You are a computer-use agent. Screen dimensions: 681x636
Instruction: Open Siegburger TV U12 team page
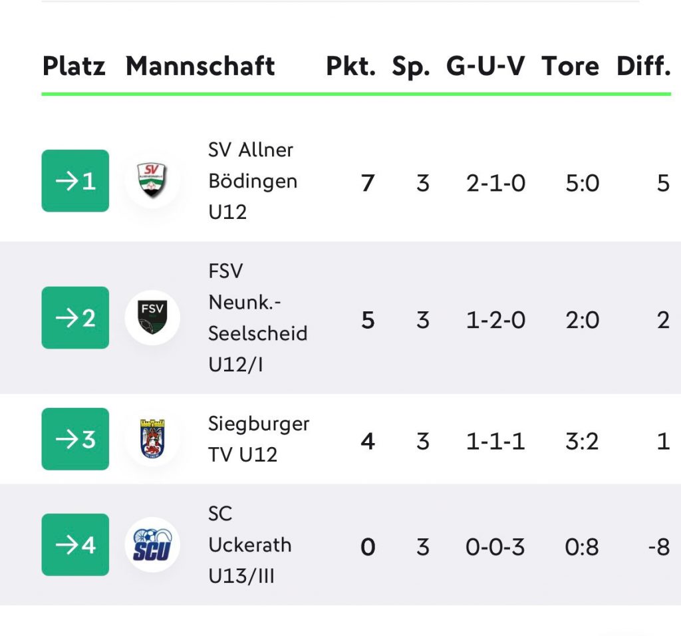click(x=259, y=439)
